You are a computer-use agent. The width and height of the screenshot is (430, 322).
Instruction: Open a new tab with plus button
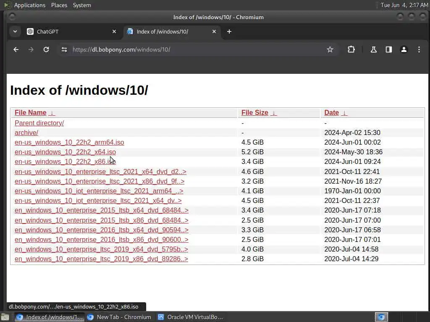[x=229, y=31]
